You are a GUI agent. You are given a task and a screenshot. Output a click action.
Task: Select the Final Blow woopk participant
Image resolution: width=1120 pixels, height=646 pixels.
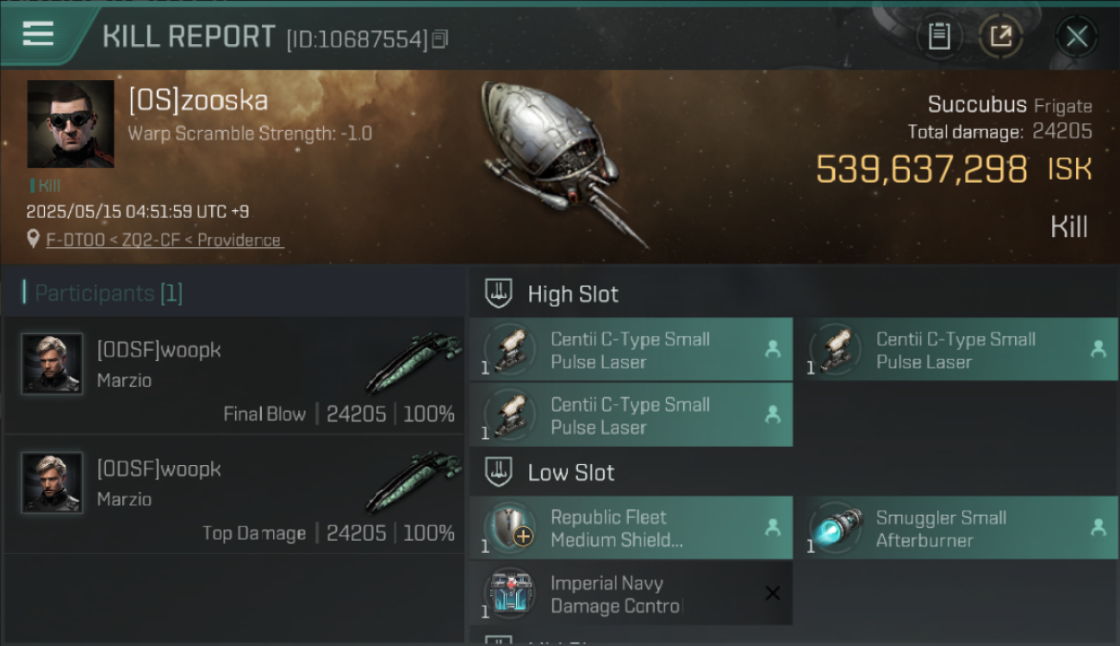click(233, 375)
